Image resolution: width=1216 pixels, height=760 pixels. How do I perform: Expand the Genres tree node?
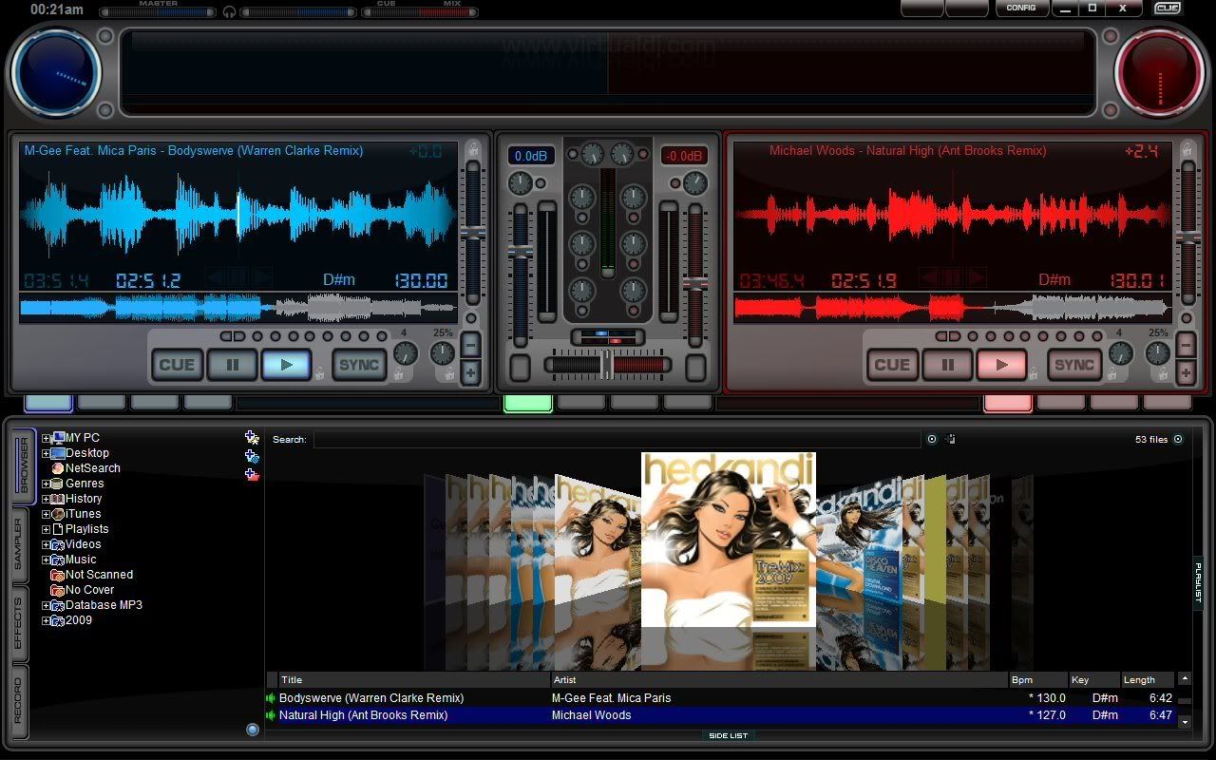tap(46, 484)
